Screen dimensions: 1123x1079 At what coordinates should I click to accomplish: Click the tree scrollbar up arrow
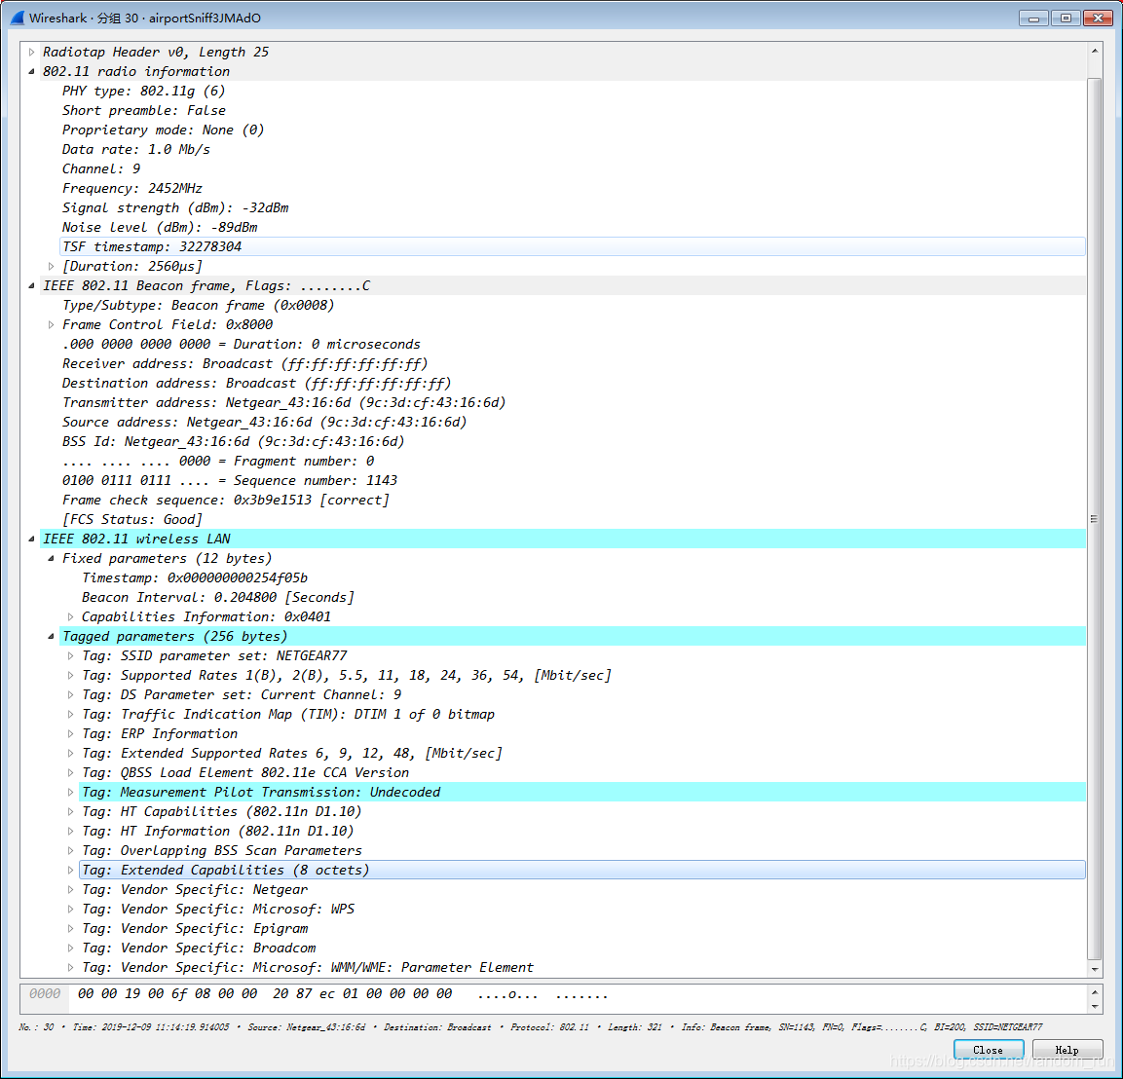coord(1094,51)
